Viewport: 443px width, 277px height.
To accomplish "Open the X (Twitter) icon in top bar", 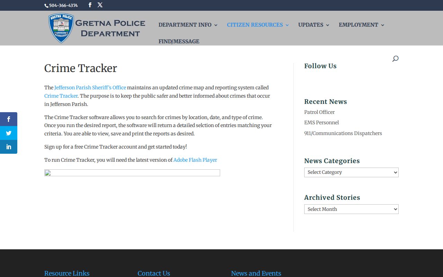I will coord(100,5).
